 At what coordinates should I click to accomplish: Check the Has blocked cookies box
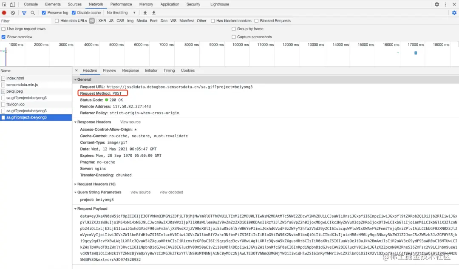213,21
